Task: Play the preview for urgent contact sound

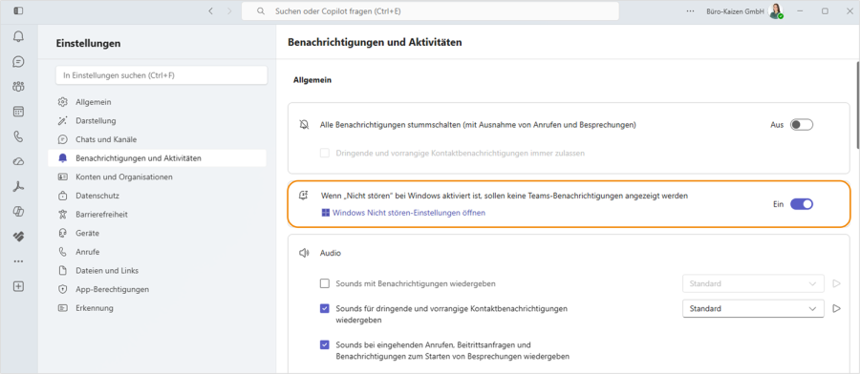Action: click(x=836, y=309)
